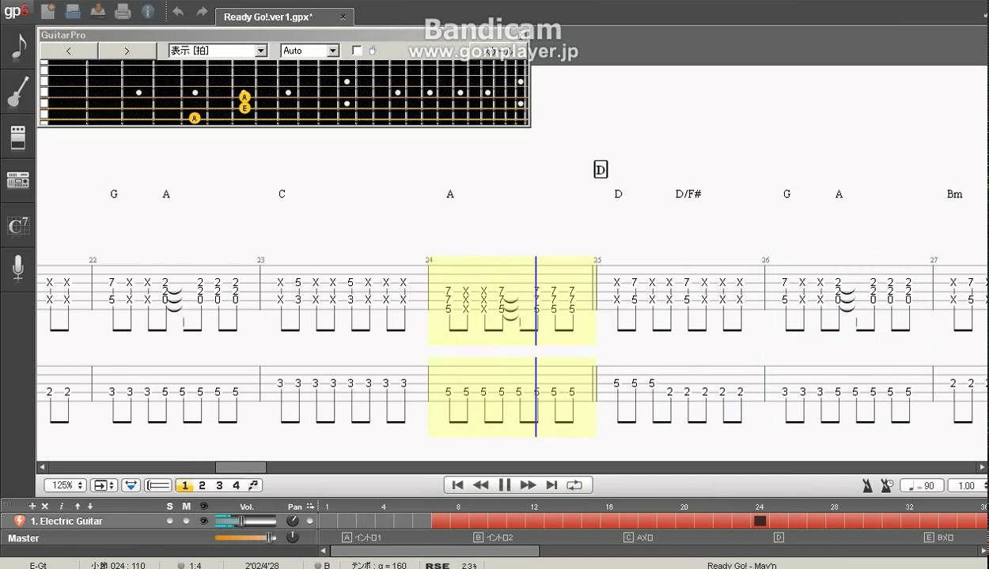
Task: Toggle loop playback
Action: point(575,485)
